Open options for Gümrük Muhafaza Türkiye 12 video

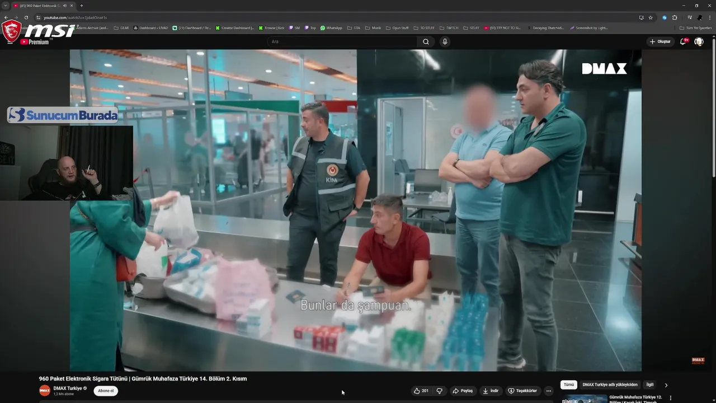tap(671, 398)
